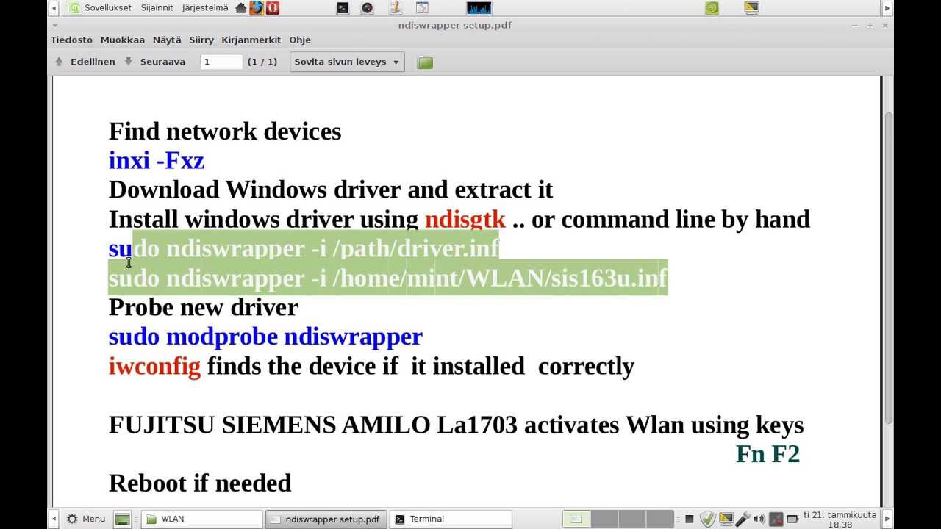Click the line 'sudo modprobe ndiswrapper'

[x=265, y=337]
